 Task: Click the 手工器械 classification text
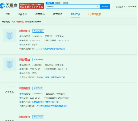click(x=59, y=36)
